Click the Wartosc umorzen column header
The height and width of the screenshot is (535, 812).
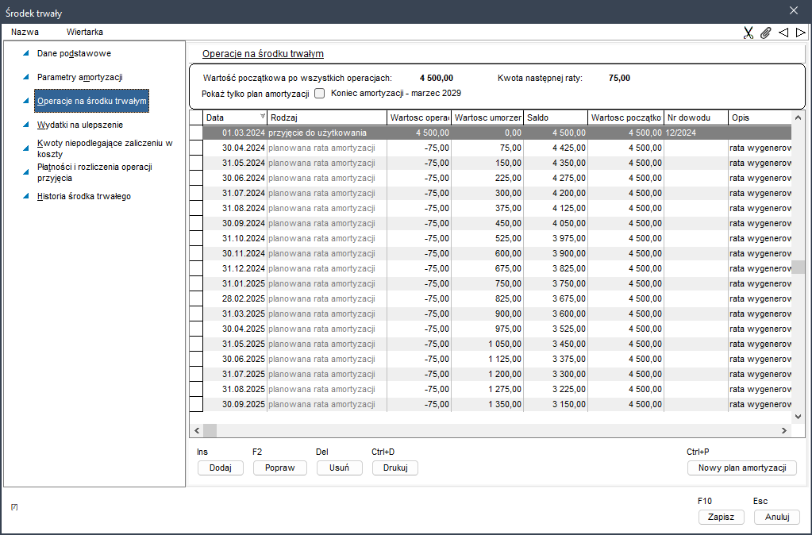[487, 117]
